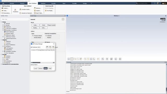Click the Quick Search field
Screen dimensions: 167x94
(144, 3)
